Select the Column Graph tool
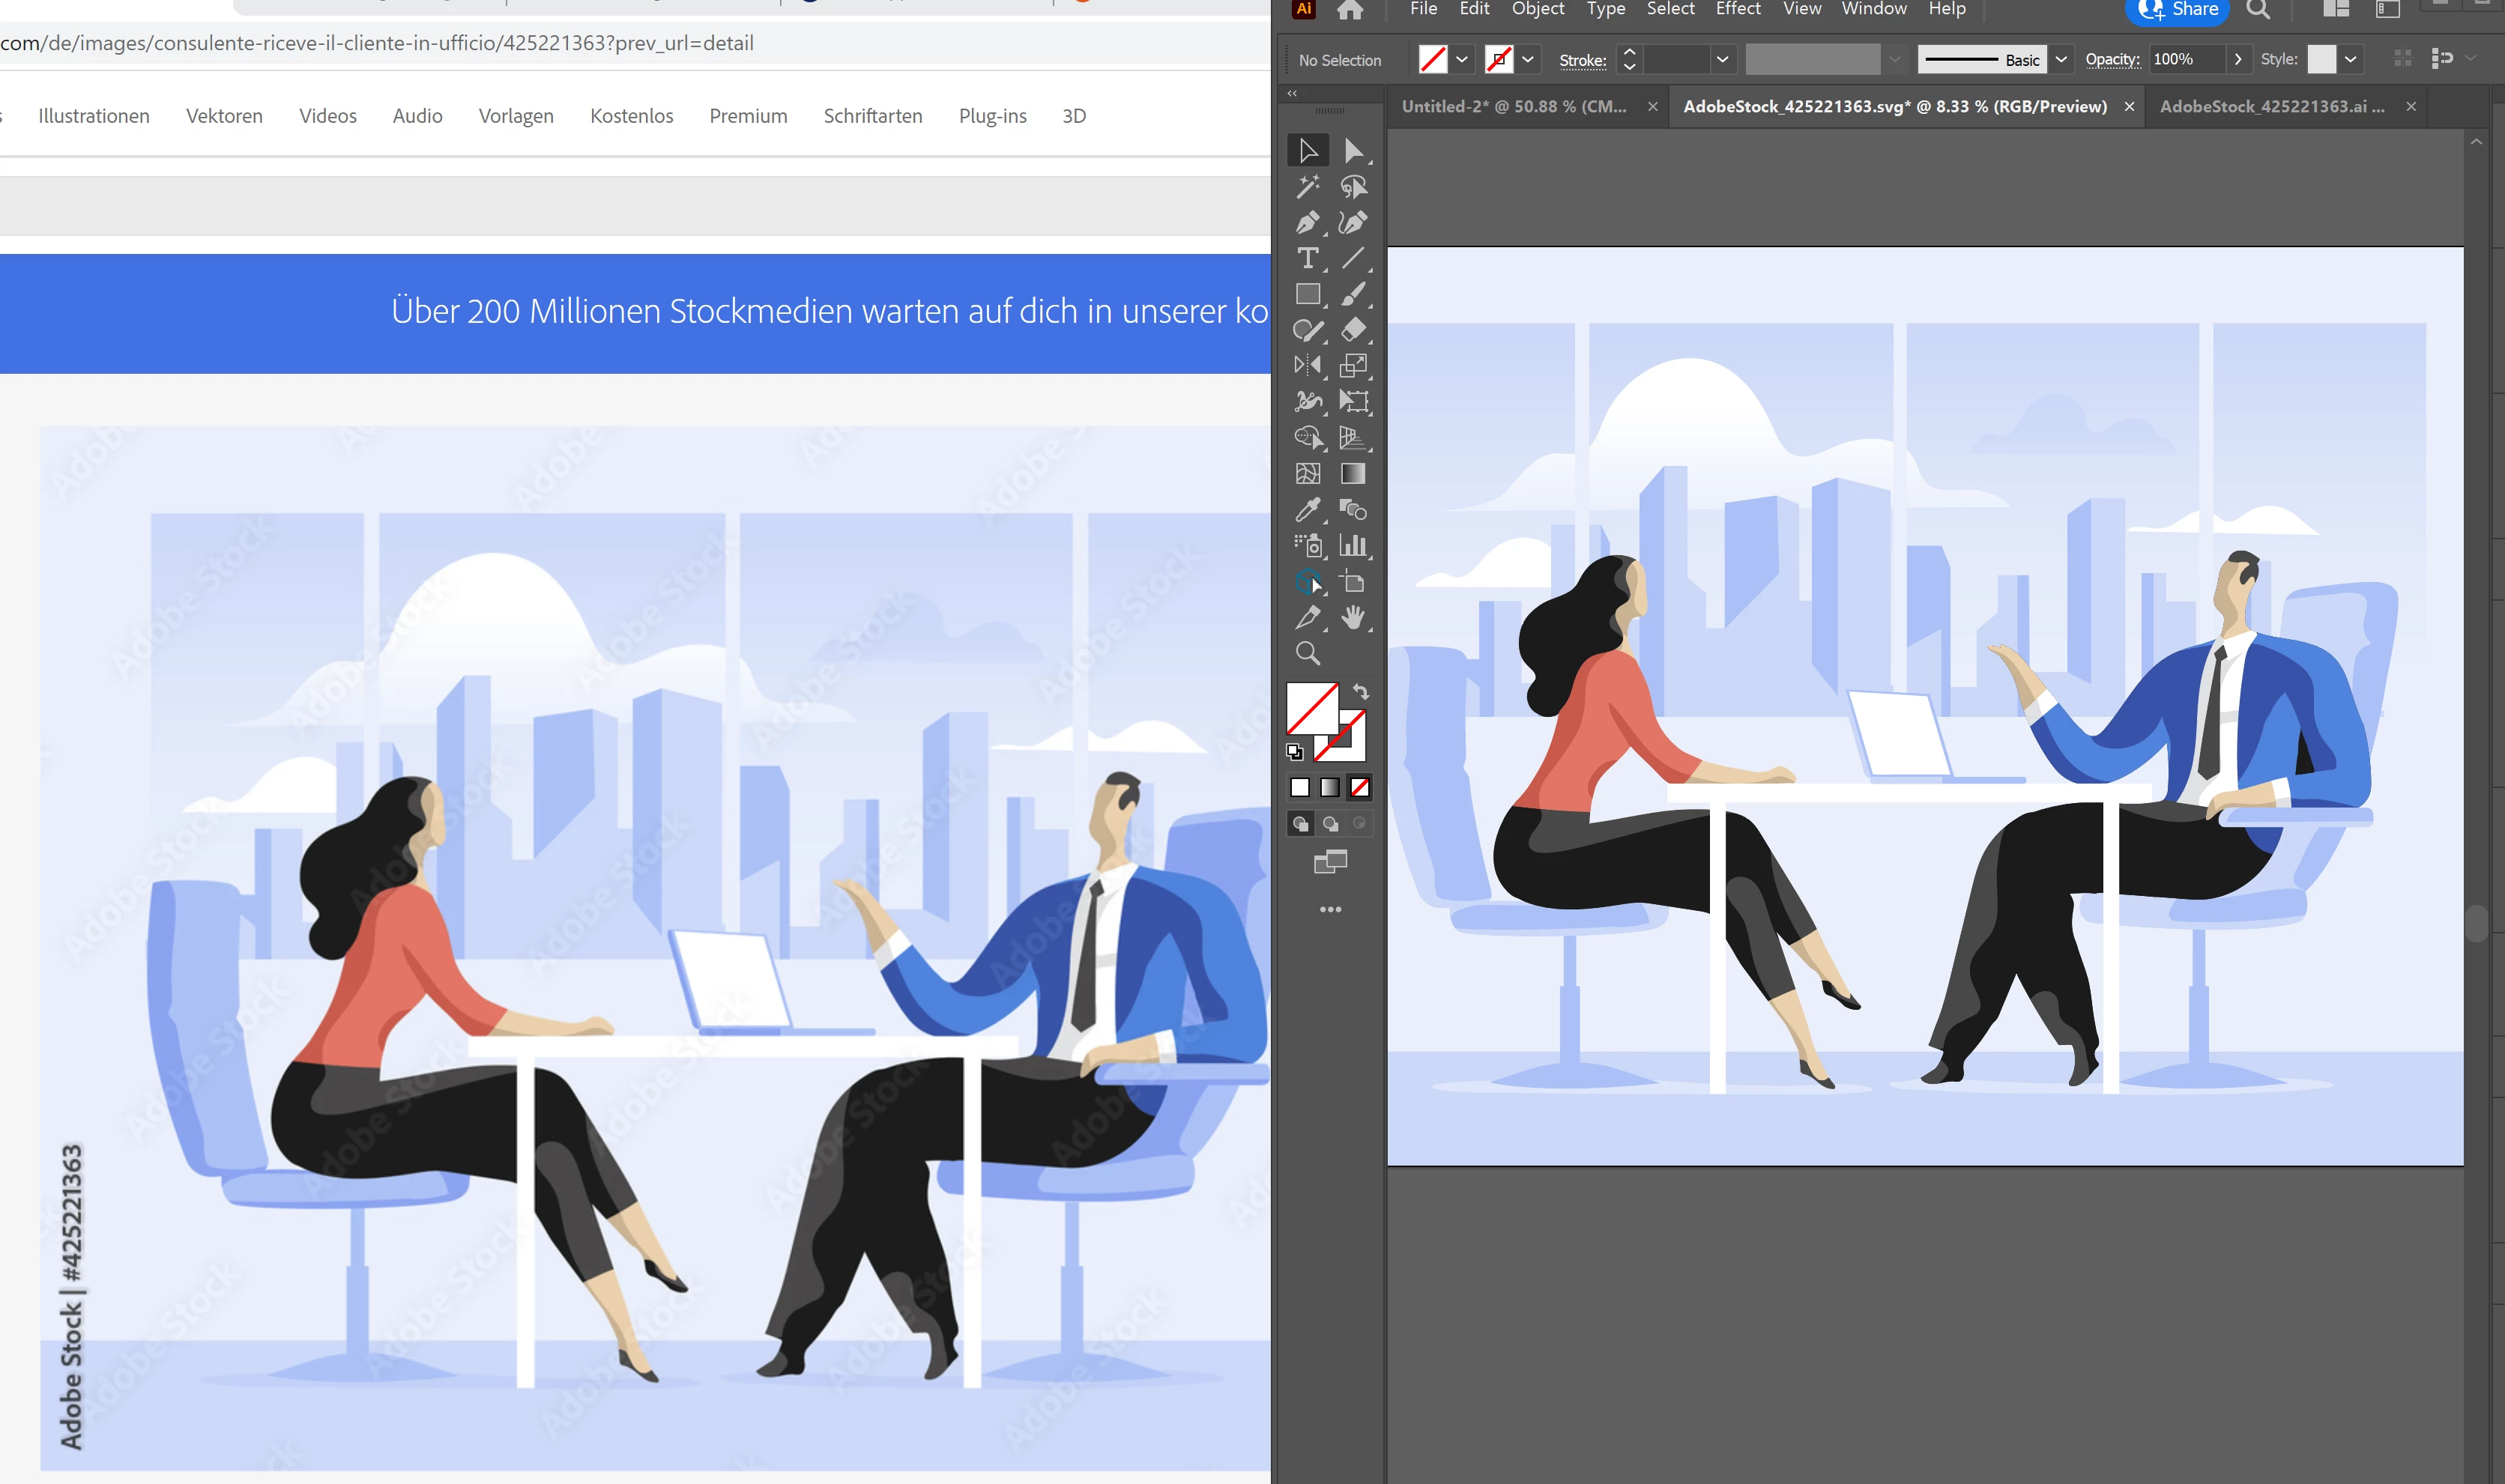The height and width of the screenshot is (1484, 2505). point(1353,546)
